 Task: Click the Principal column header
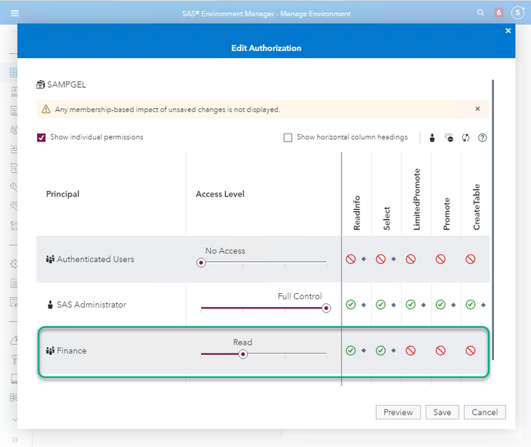[x=62, y=194]
